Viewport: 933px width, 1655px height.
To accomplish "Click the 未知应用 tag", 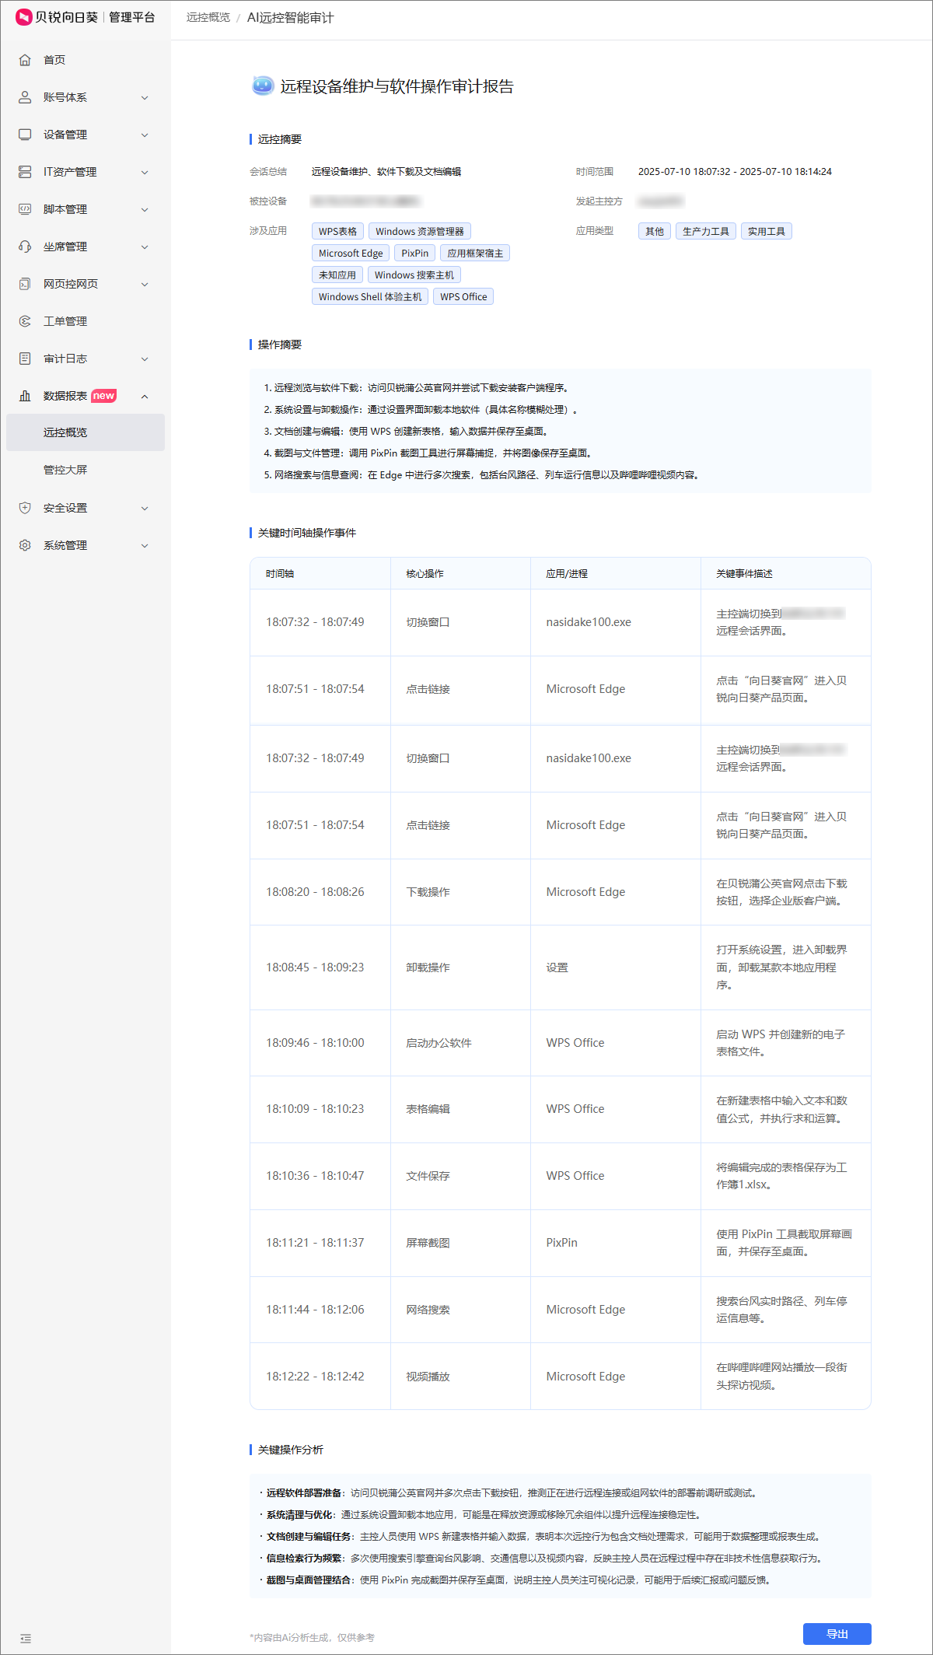I will pyautogui.click(x=337, y=275).
